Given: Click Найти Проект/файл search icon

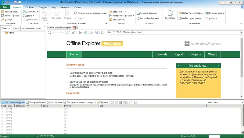Looking at the screenshot, I should [x=180, y=13].
